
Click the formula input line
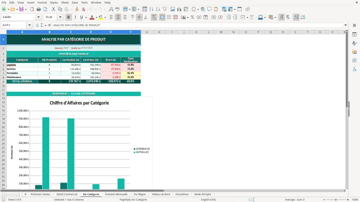click(198, 25)
